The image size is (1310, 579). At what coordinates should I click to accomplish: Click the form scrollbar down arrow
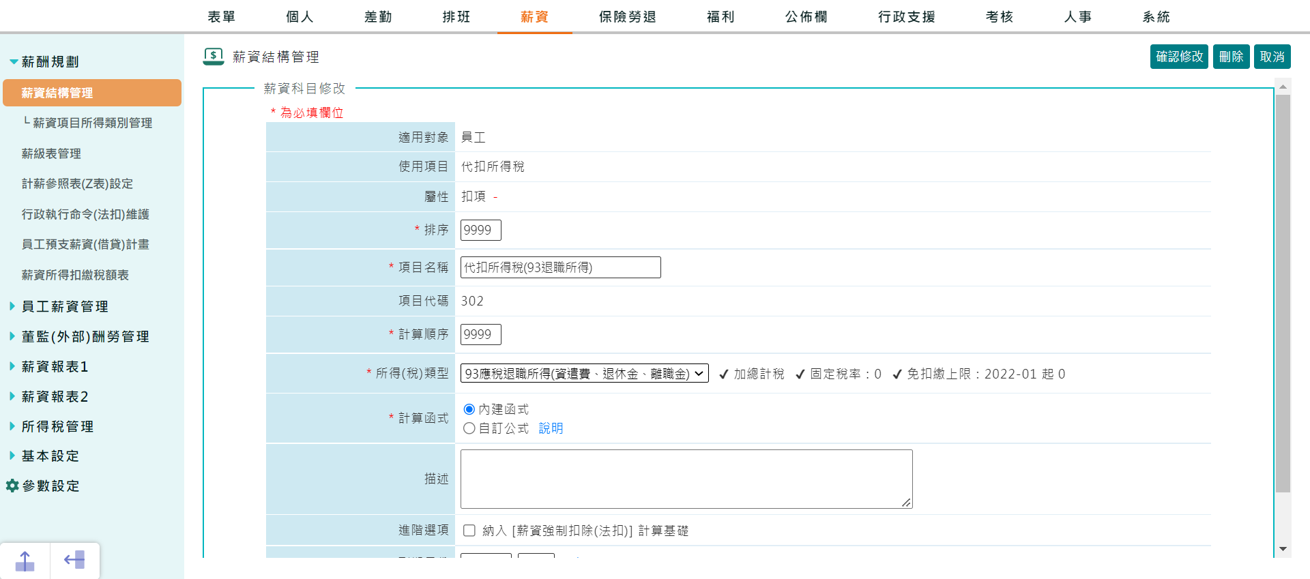point(1283,549)
